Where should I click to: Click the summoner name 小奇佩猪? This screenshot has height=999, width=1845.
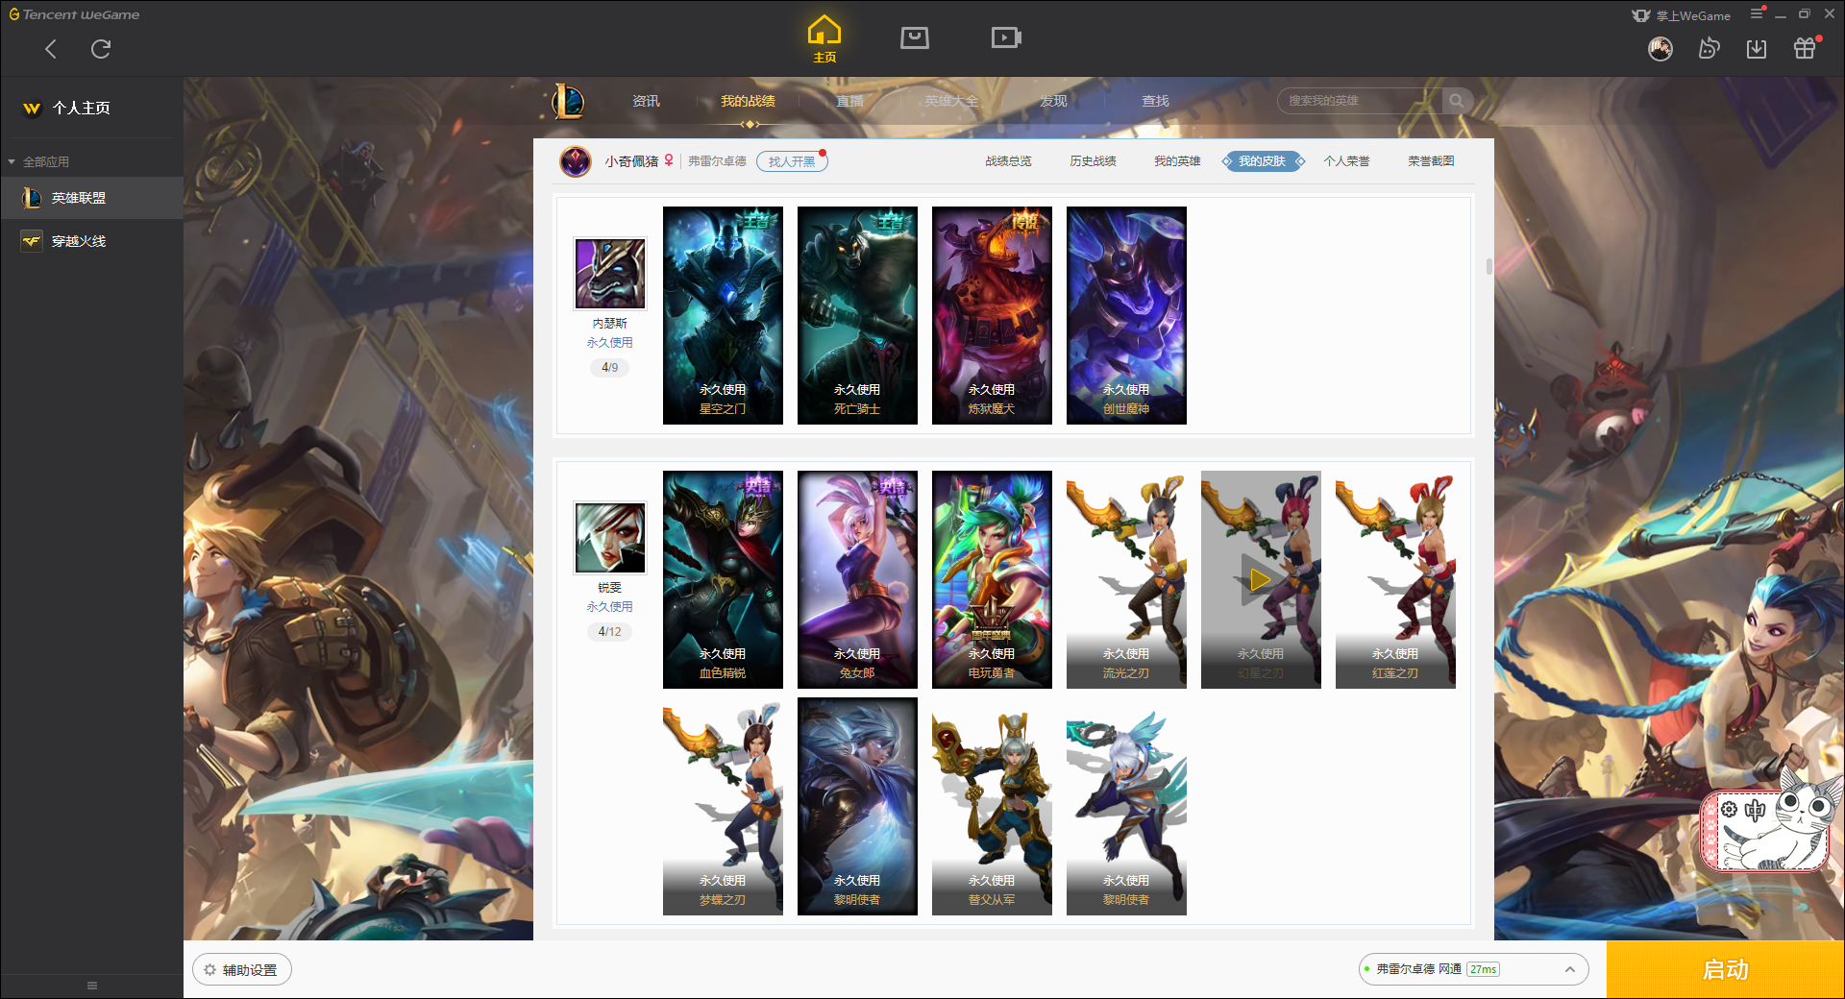pos(631,161)
